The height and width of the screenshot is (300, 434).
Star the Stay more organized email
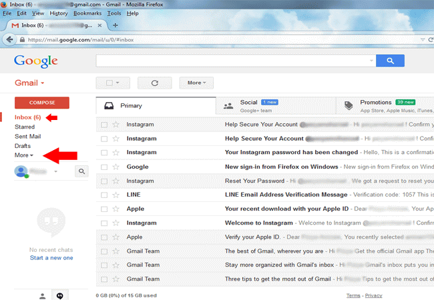[x=116, y=265]
